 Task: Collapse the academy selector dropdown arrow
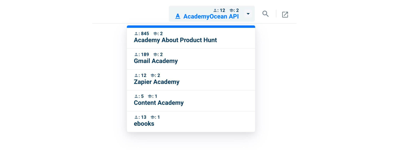click(x=248, y=14)
